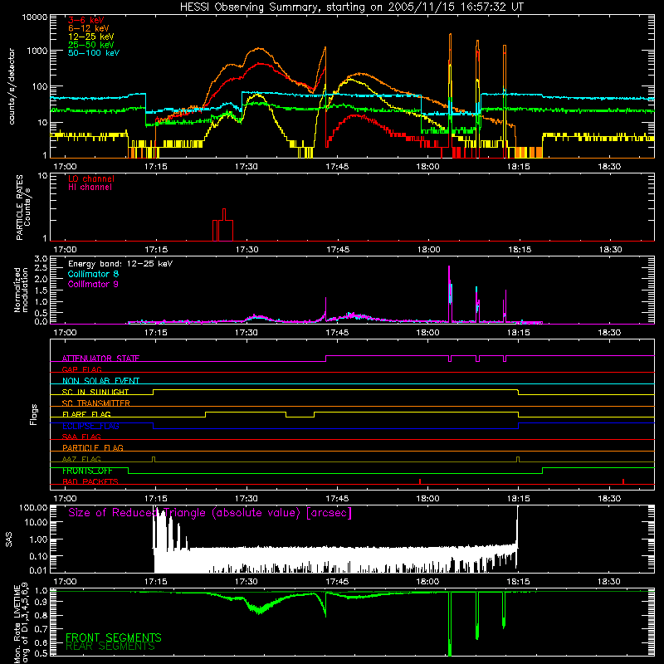The width and height of the screenshot is (664, 664).
Task: Click the SC TRANSMITTER flag label
Action: [95, 403]
